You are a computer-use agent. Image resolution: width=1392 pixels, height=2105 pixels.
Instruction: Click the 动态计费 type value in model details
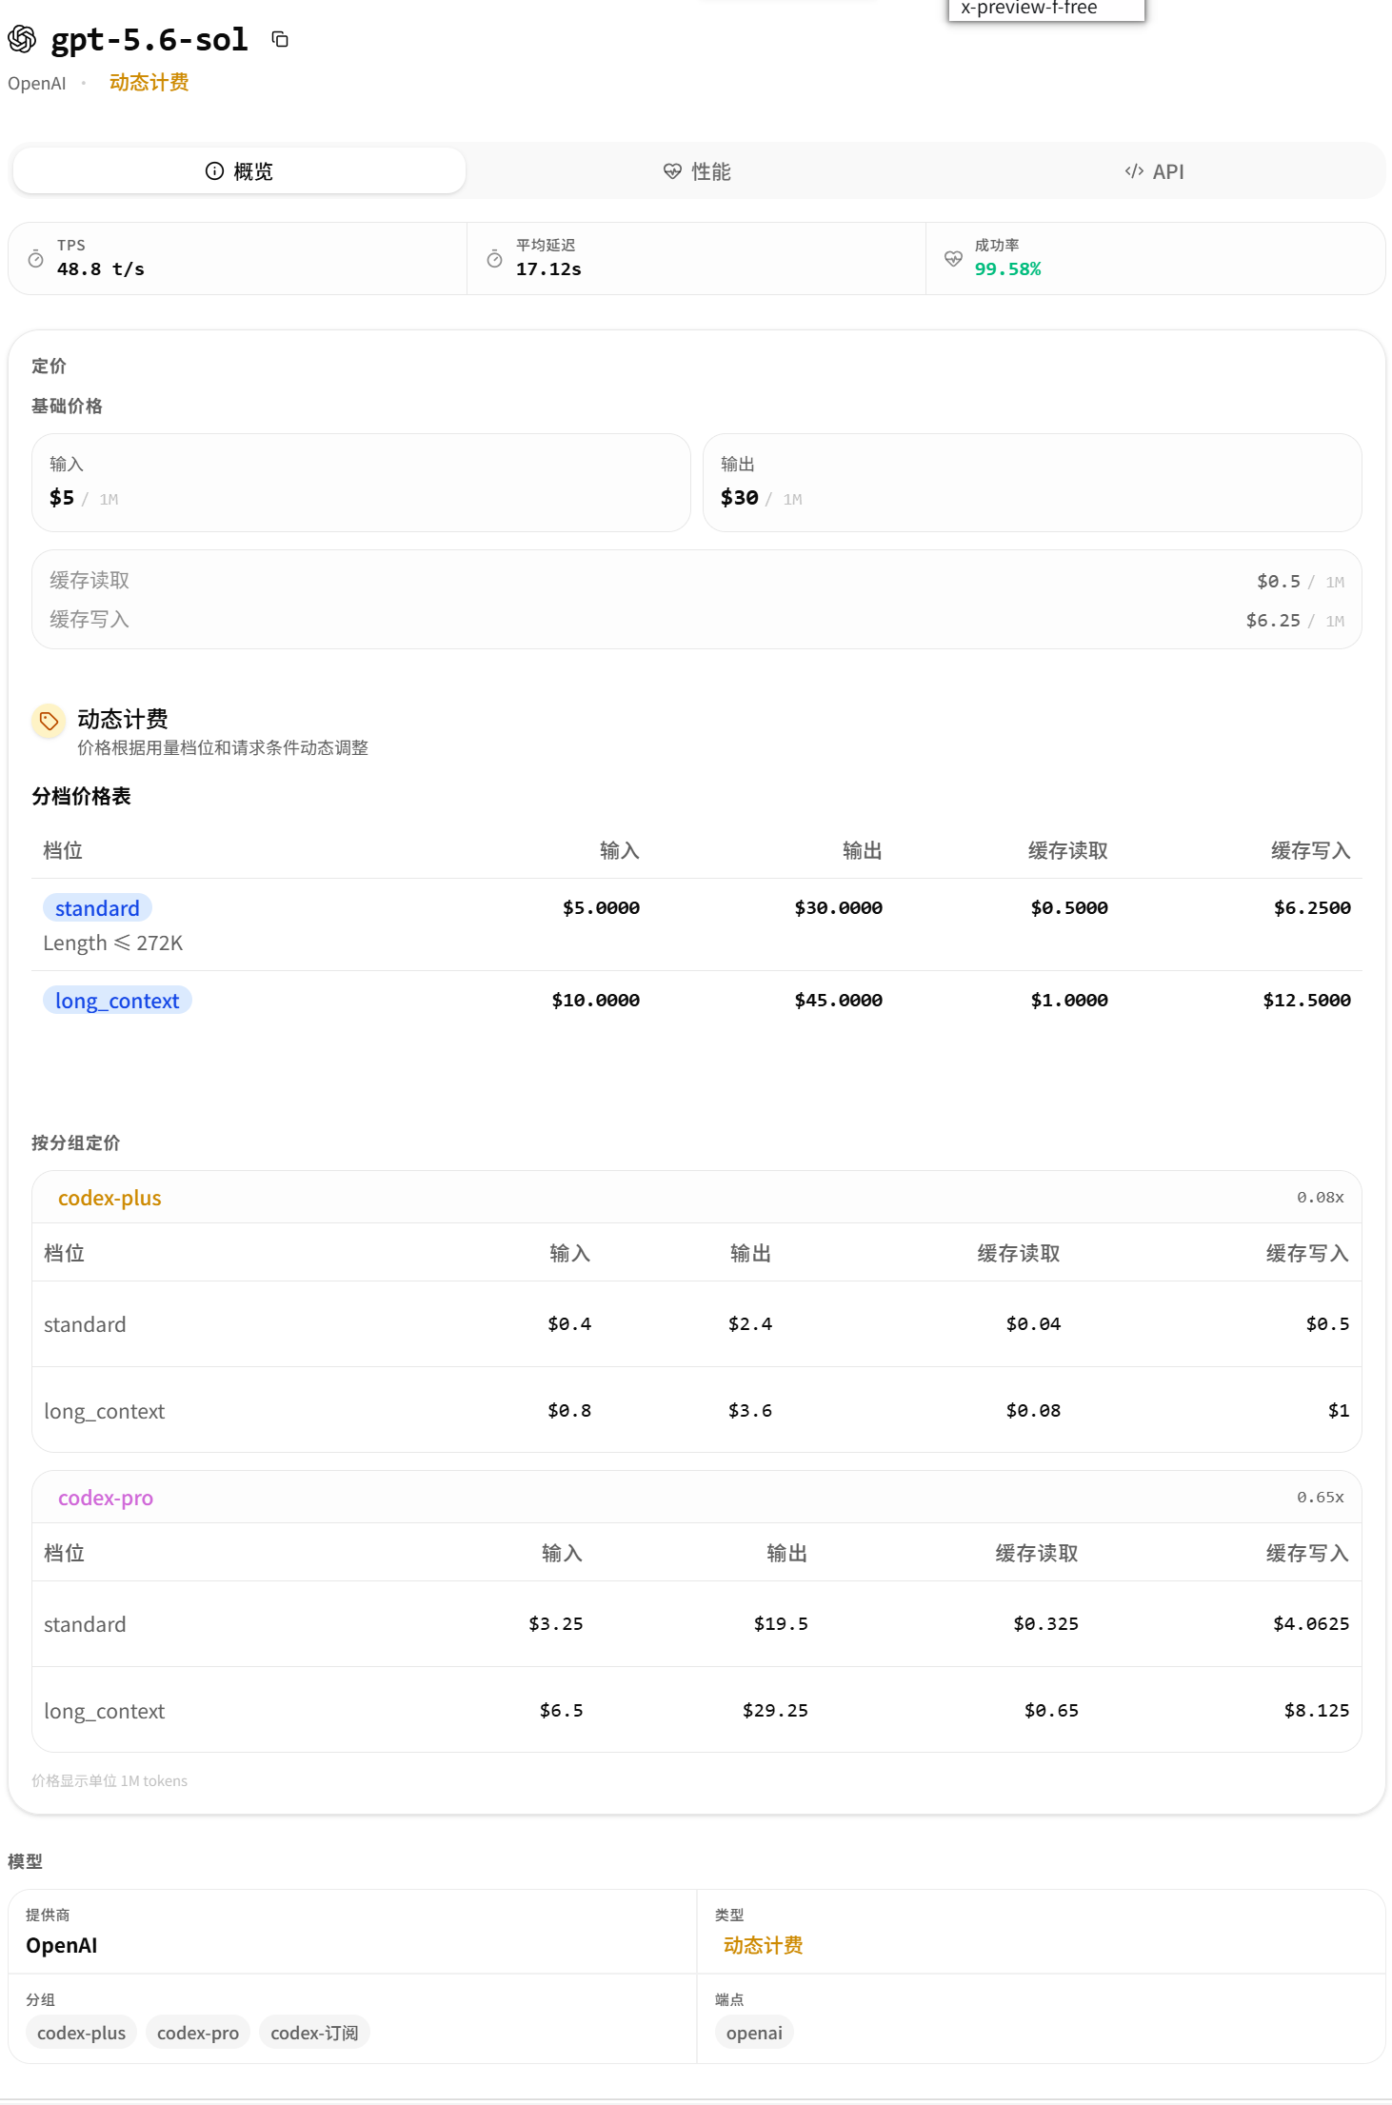(x=763, y=1945)
